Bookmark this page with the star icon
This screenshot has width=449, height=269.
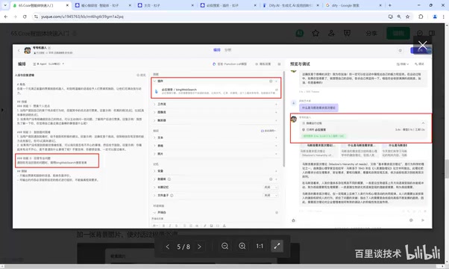tap(407, 16)
